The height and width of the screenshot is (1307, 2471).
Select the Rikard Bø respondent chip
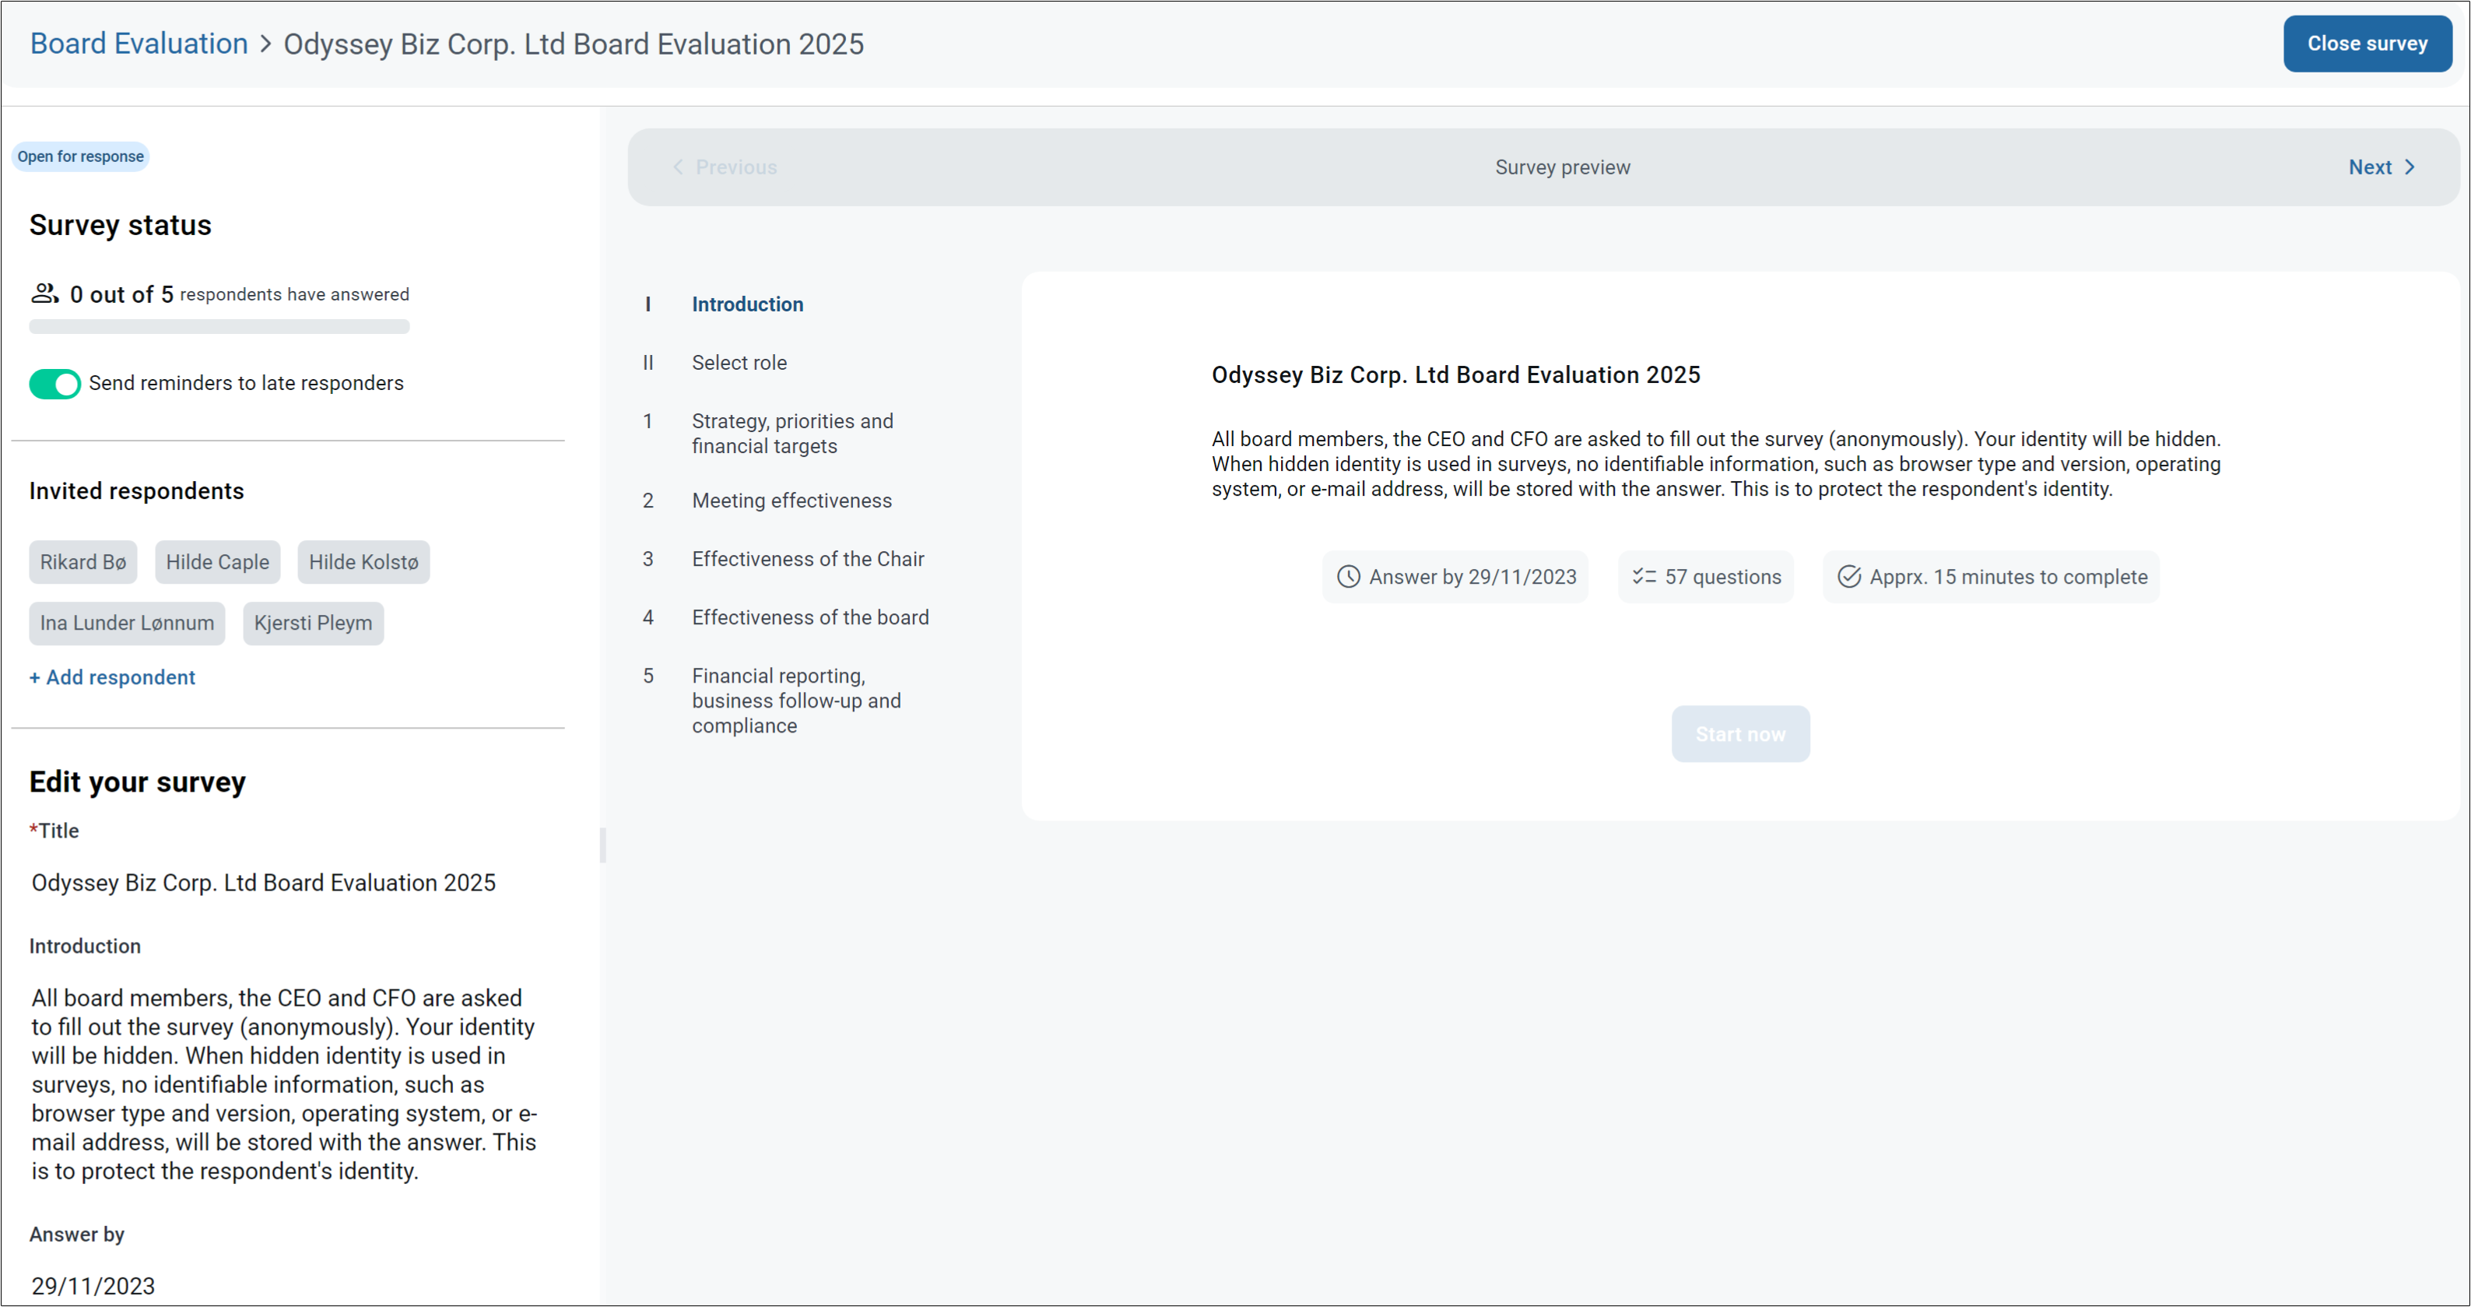82,561
